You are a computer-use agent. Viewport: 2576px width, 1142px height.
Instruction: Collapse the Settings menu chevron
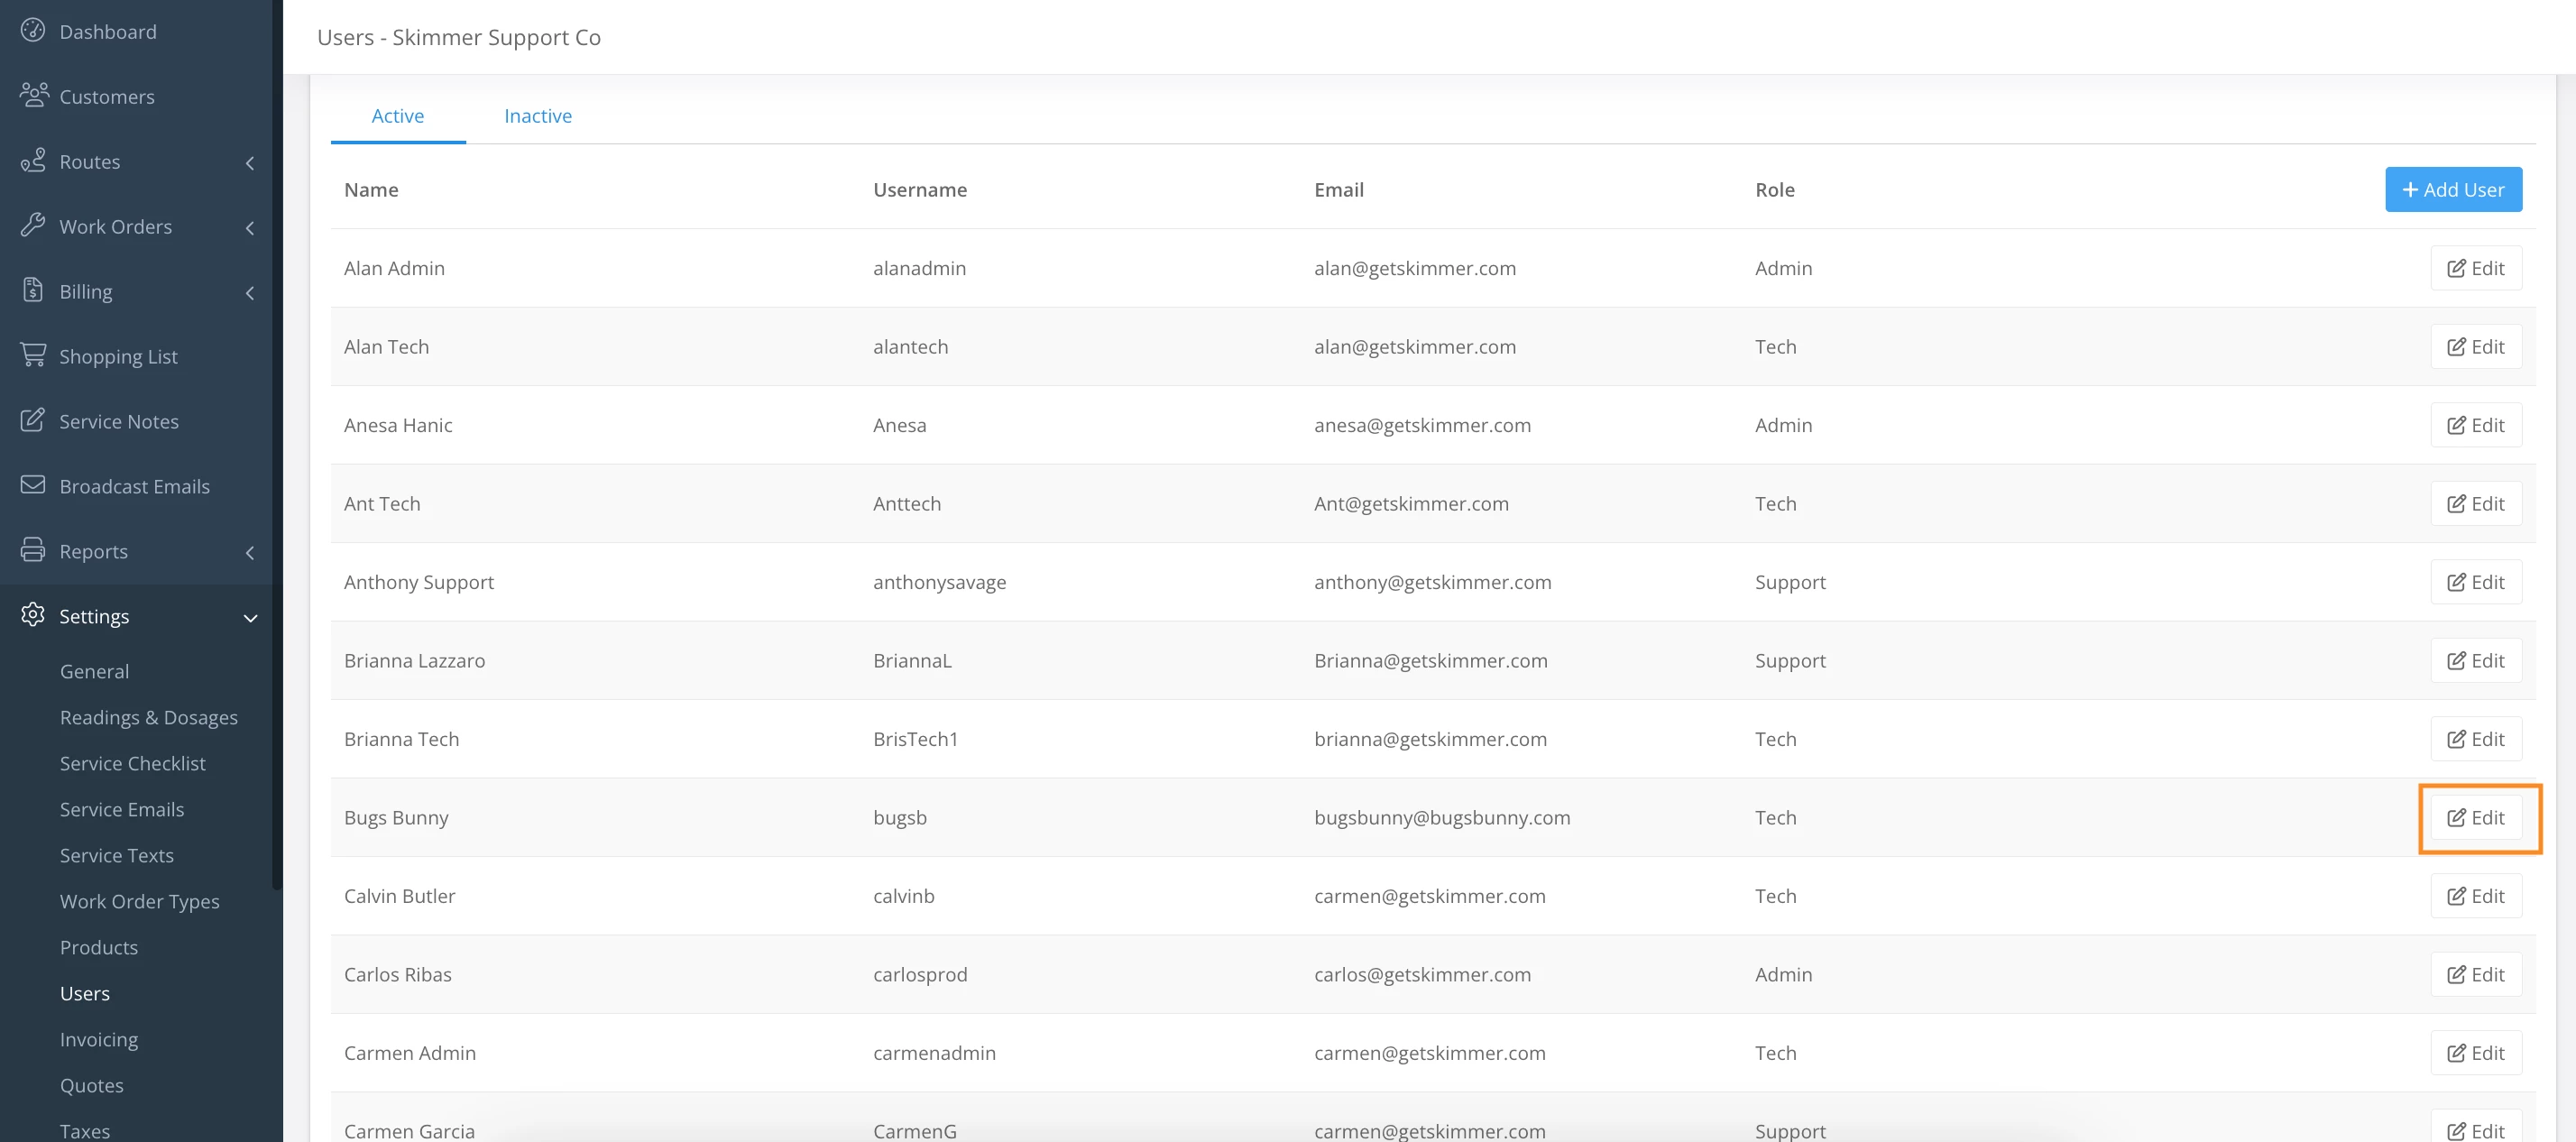(x=250, y=618)
